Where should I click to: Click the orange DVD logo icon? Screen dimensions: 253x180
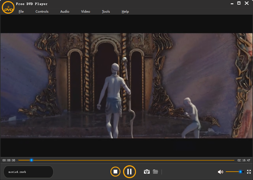(8, 7)
